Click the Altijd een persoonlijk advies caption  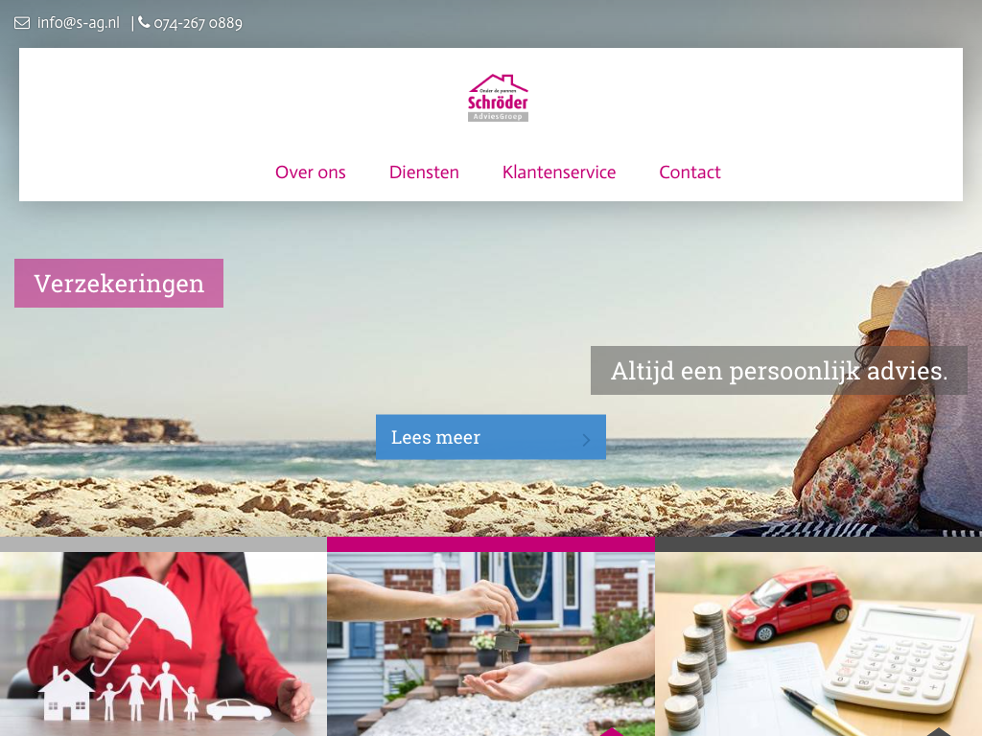coord(779,371)
